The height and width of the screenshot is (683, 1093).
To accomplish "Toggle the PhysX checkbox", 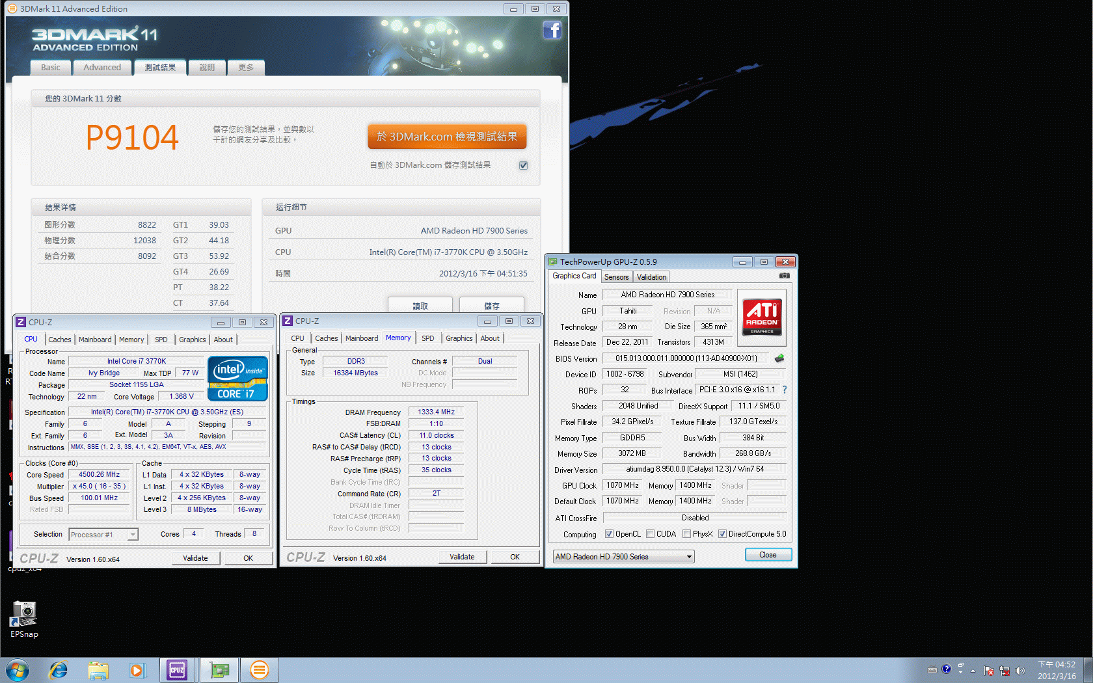I will point(686,534).
